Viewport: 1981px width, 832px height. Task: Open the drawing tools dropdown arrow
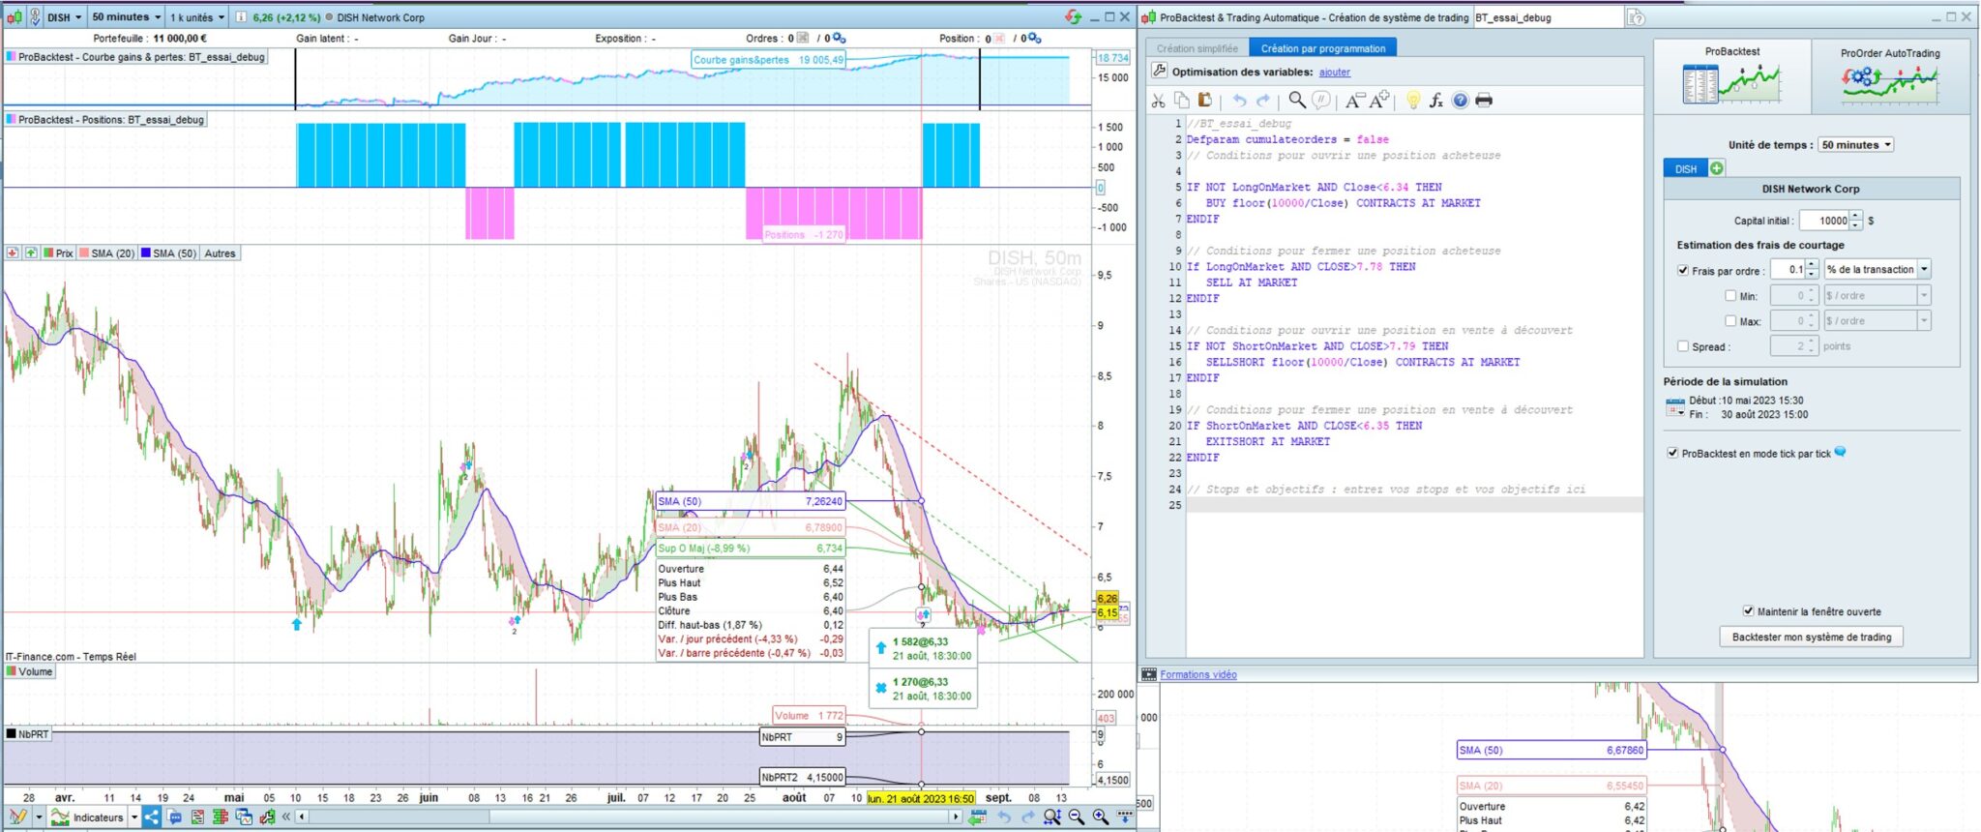[39, 817]
